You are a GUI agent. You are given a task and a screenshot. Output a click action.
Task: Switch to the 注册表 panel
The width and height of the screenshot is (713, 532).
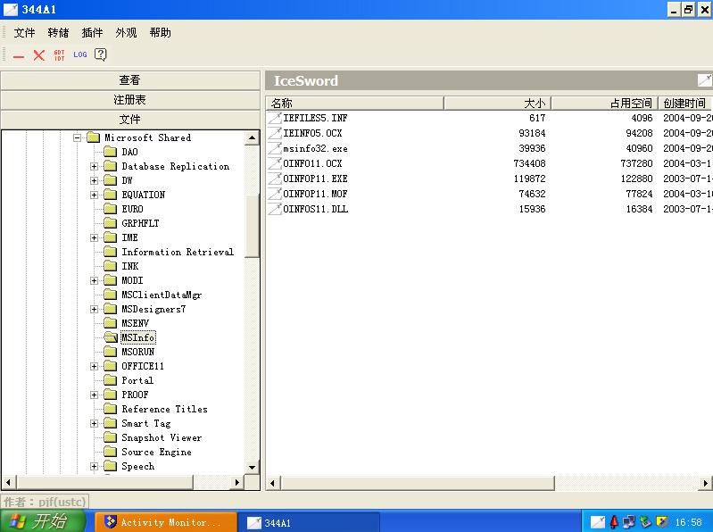point(130,100)
